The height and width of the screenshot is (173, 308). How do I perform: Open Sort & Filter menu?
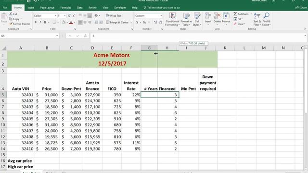click(x=257, y=19)
